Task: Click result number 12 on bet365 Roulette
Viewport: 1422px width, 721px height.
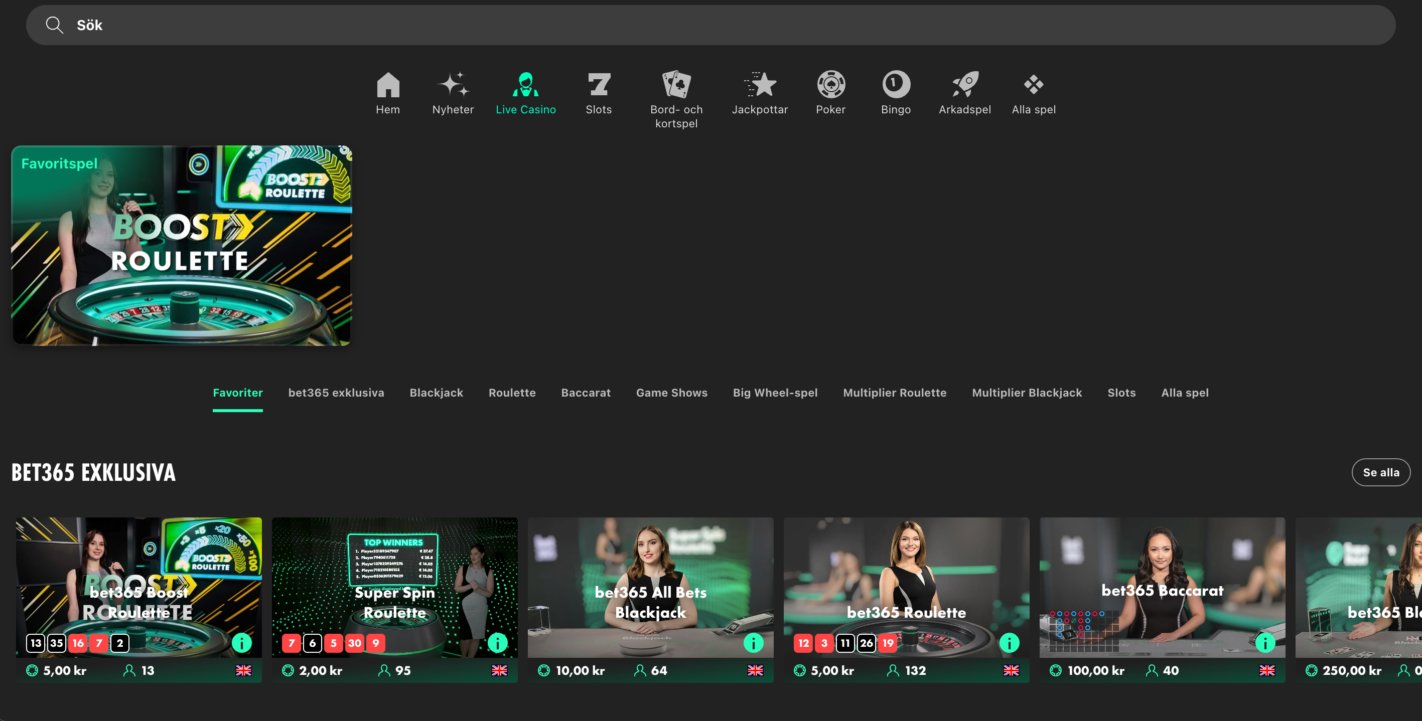Action: (x=803, y=643)
